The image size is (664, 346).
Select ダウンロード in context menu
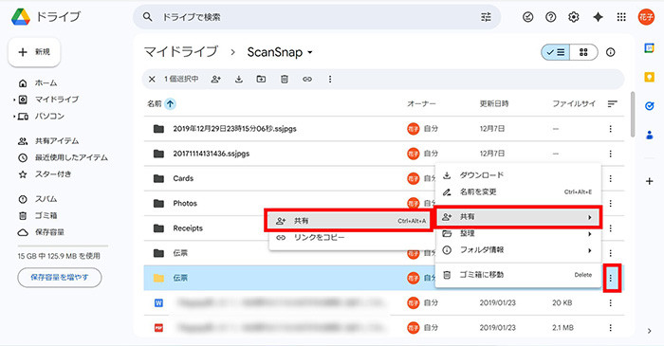(518, 175)
